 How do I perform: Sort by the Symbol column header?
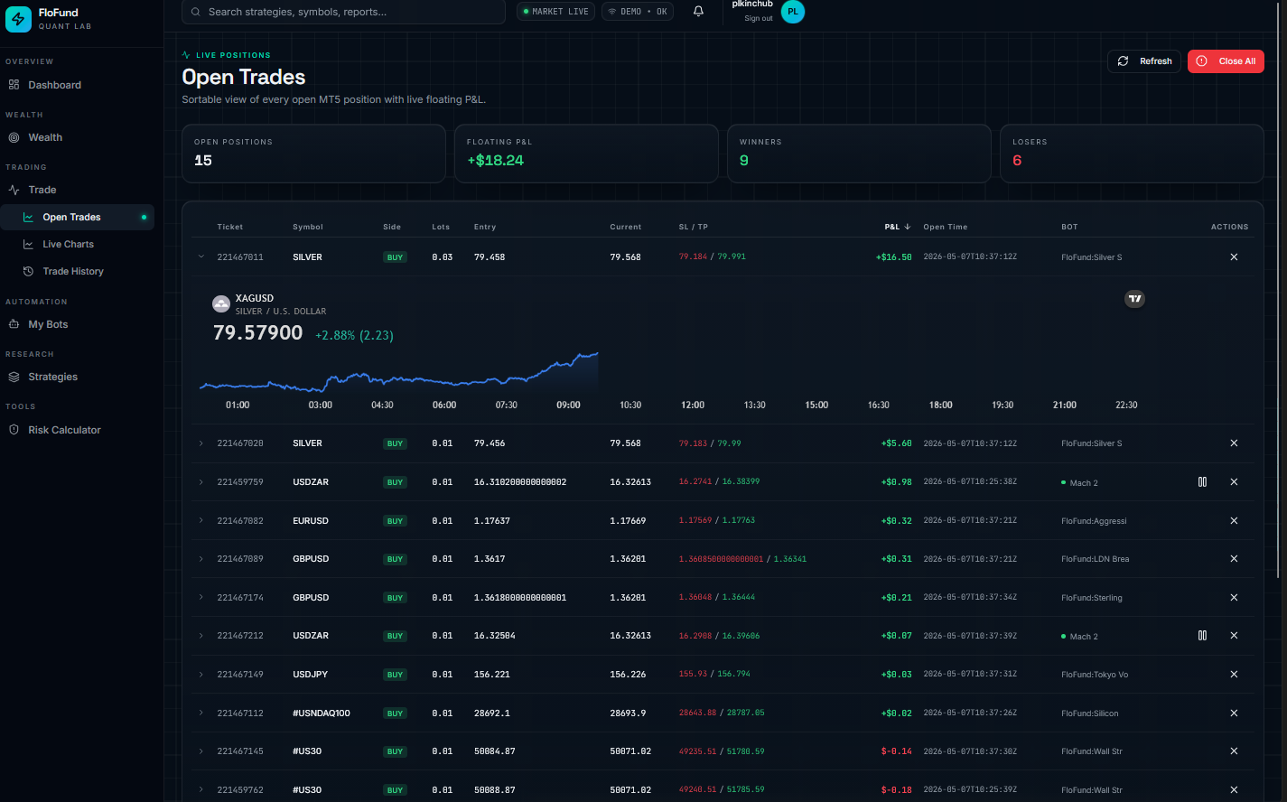[x=308, y=227]
